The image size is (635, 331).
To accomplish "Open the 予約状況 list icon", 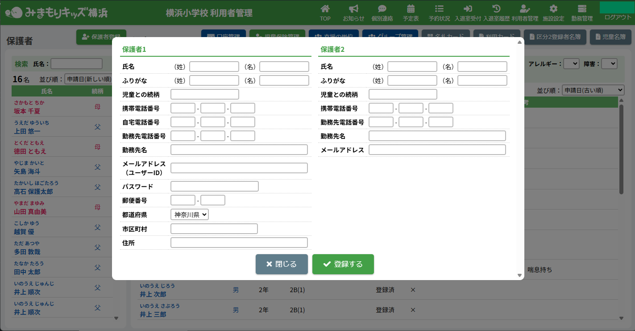I will pyautogui.click(x=439, y=13).
